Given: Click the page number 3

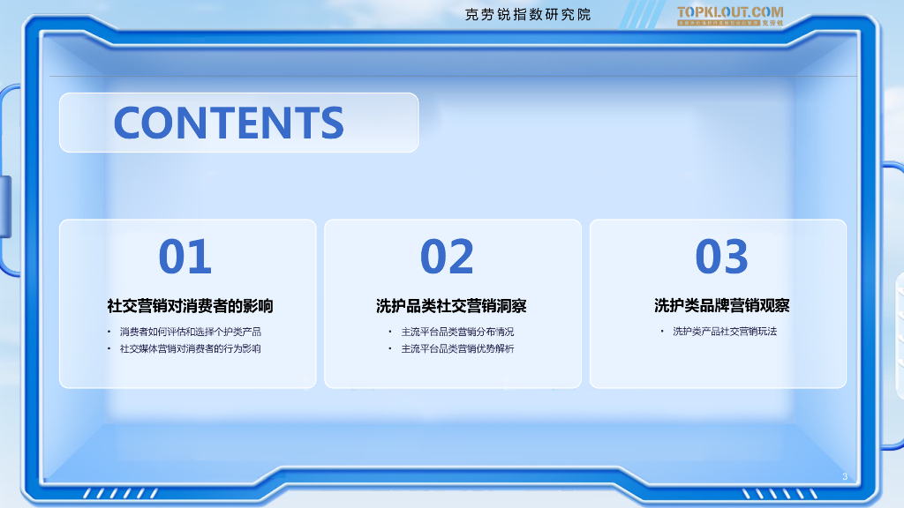Looking at the screenshot, I should pyautogui.click(x=845, y=476).
